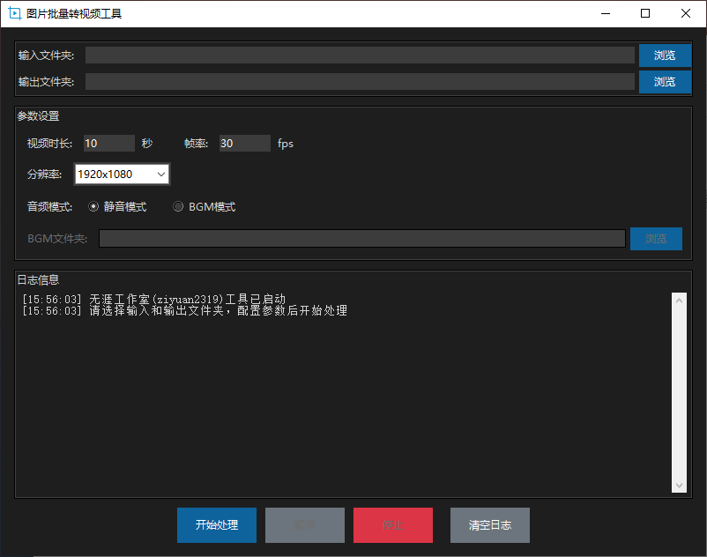Clear the log with 清空日志
Viewport: 707px width, 557px height.
point(489,525)
